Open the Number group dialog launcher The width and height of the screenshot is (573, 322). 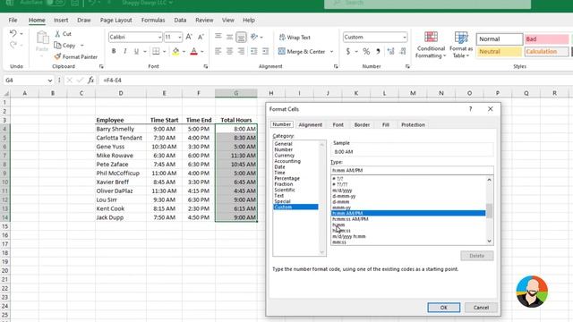click(x=407, y=66)
